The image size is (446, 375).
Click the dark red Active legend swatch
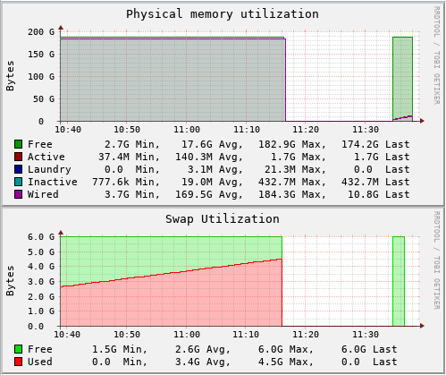point(19,157)
